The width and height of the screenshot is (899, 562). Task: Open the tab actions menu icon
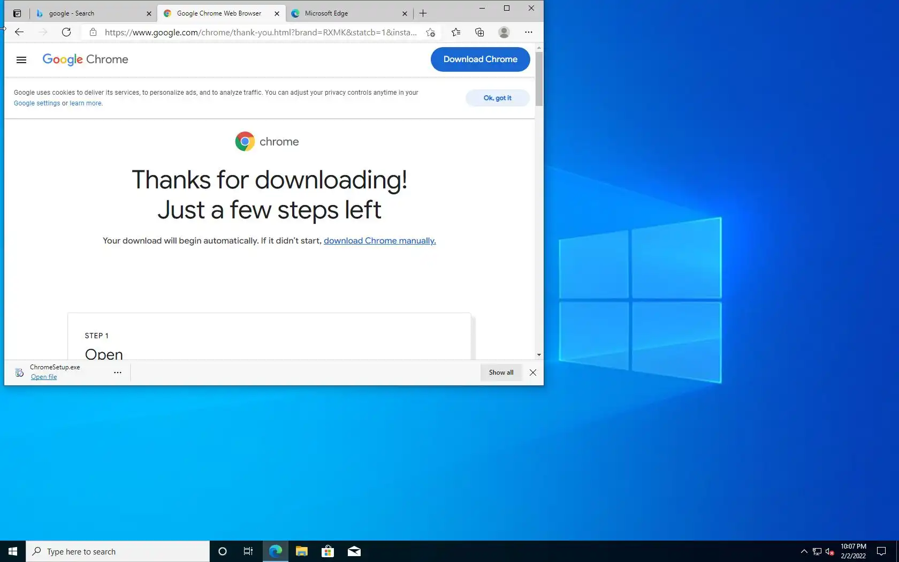17,13
